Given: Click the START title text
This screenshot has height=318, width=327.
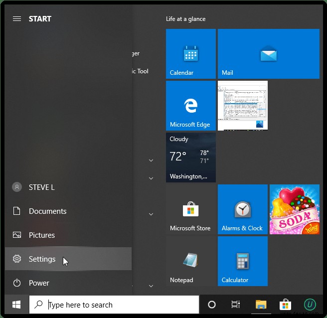Looking at the screenshot, I should (x=40, y=19).
